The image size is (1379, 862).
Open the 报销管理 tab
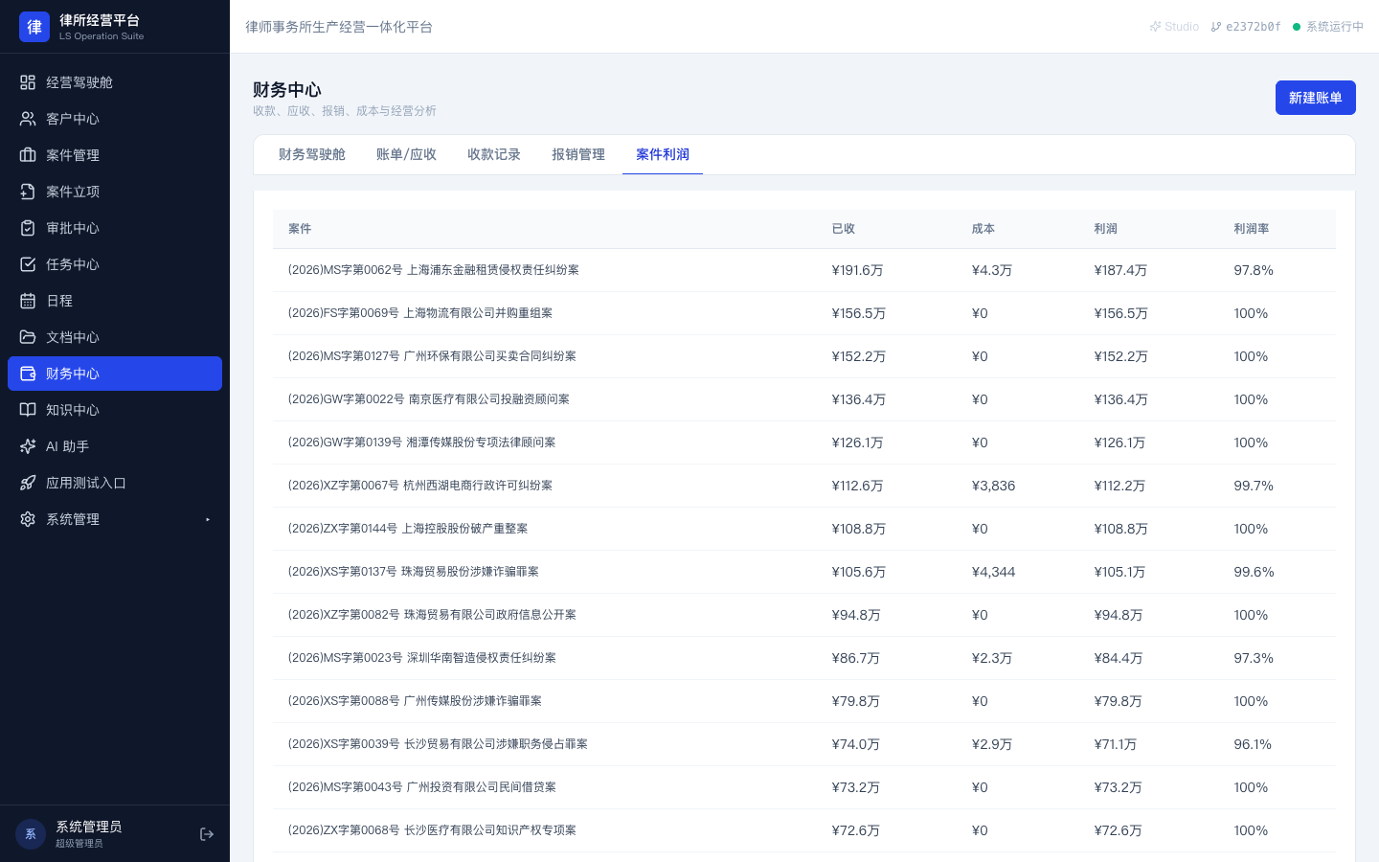point(578,154)
